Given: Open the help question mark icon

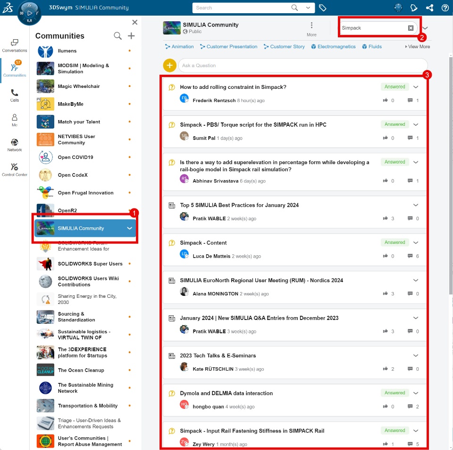Looking at the screenshot, I should pos(445,8).
